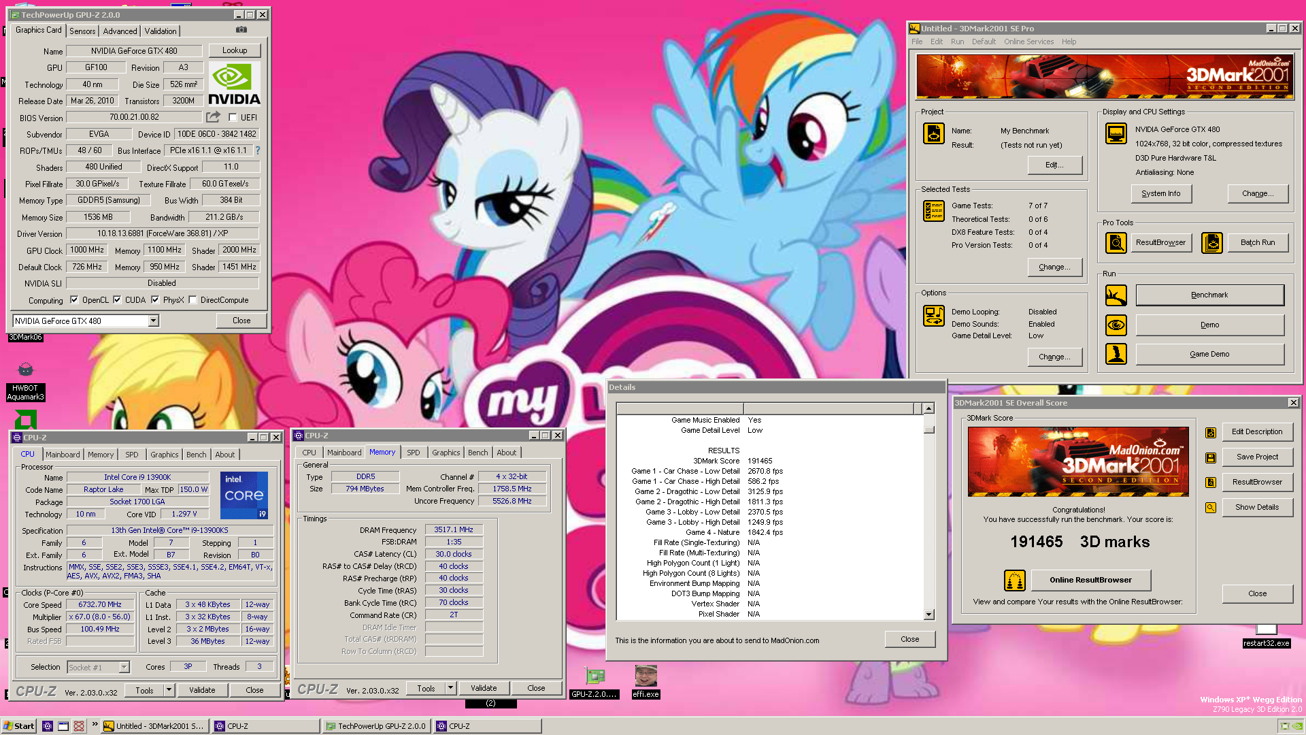The image size is (1306, 735).
Task: Click the Untitled 3DMark2001 taskbar button
Action: (x=154, y=726)
